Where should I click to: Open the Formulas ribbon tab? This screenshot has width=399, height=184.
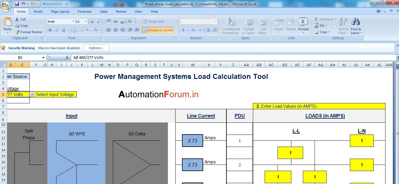coord(84,11)
